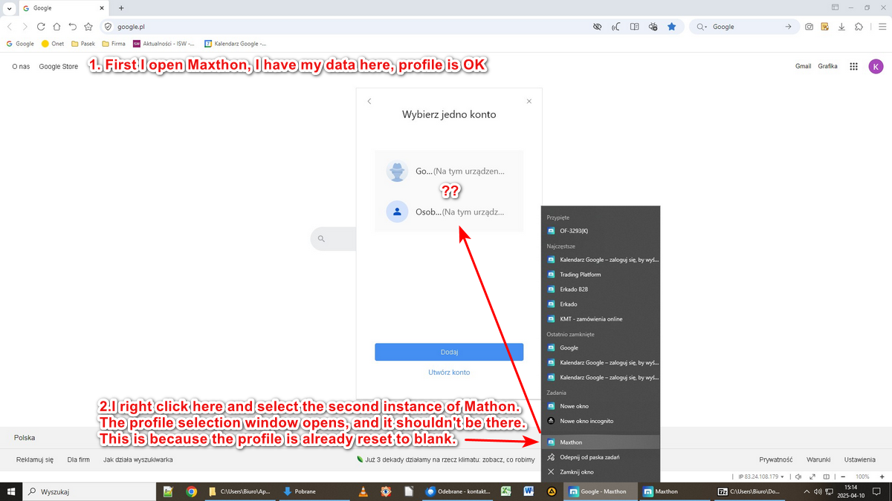Click the screenshot camera icon in toolbar
The image size is (892, 501).
pos(809,27)
